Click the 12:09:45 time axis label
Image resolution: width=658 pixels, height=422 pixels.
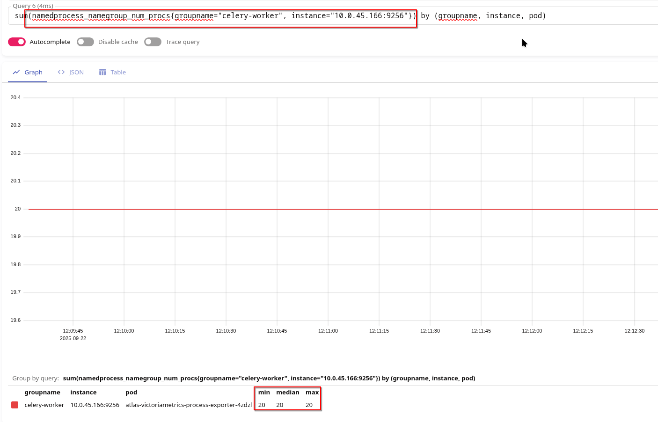tap(73, 331)
